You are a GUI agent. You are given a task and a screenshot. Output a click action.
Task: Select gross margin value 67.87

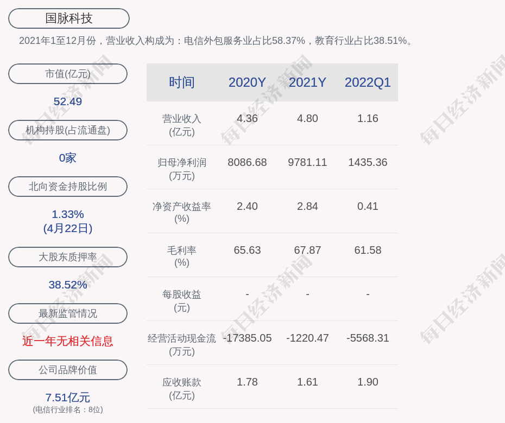point(307,250)
